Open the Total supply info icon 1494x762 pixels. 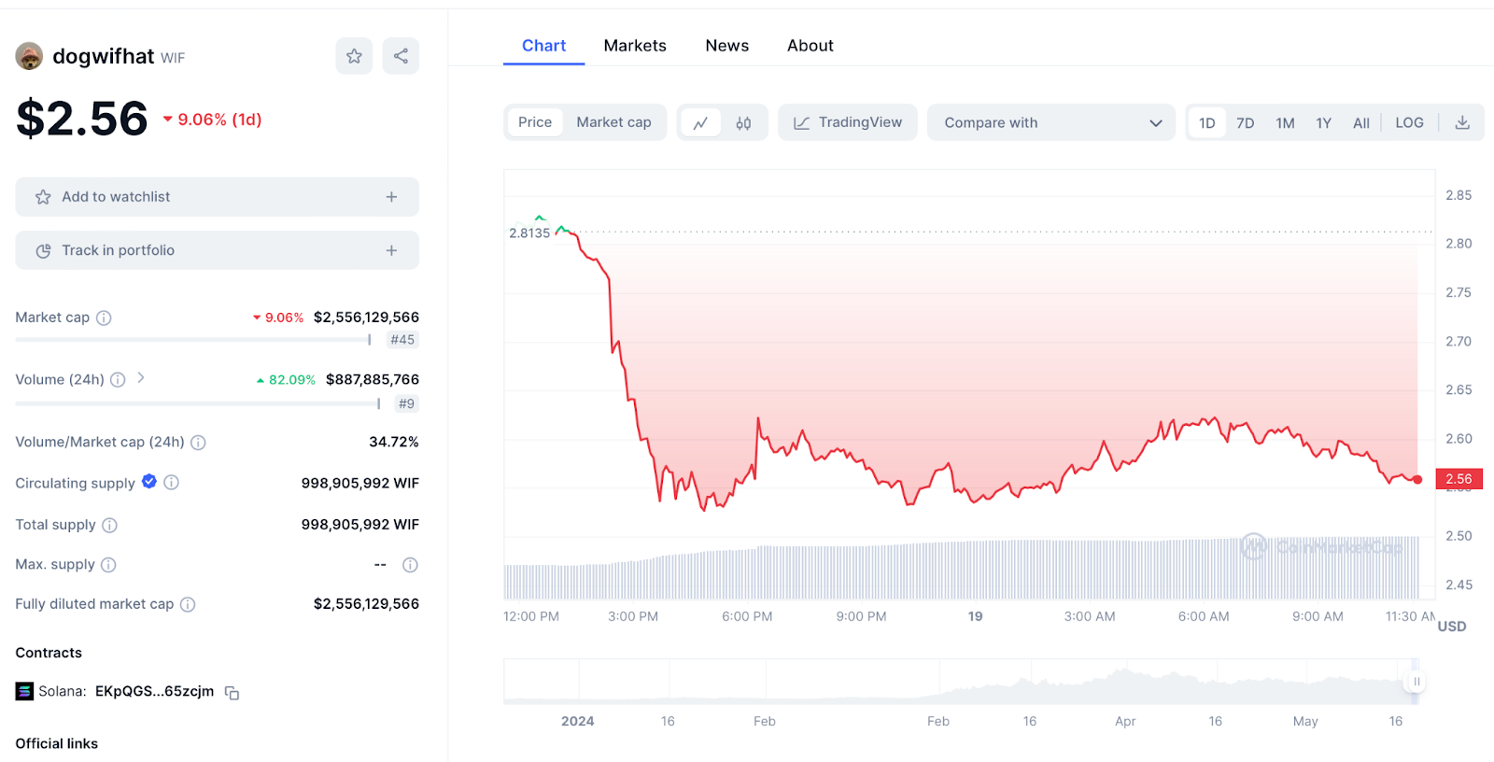tap(109, 525)
